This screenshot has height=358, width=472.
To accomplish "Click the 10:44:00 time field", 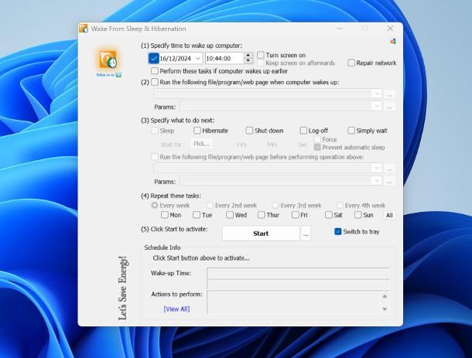I will click(224, 58).
